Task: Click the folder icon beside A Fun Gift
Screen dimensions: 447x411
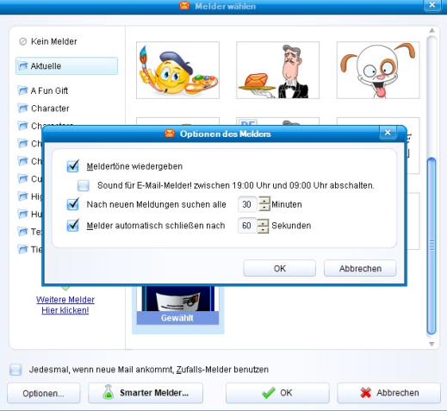Action: point(22,90)
